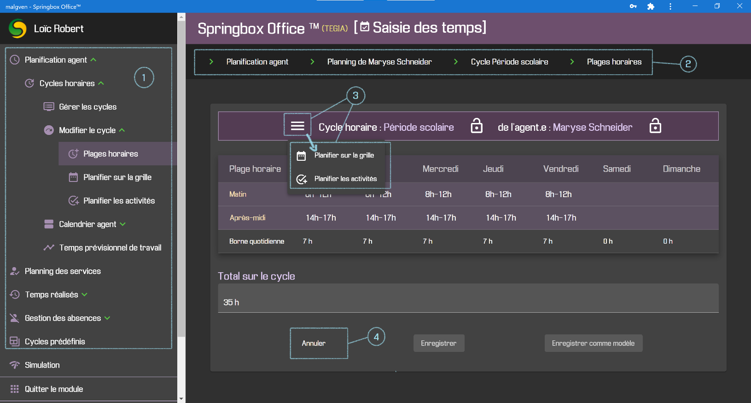Click the Jeudi column header
The height and width of the screenshot is (403, 751).
click(493, 169)
